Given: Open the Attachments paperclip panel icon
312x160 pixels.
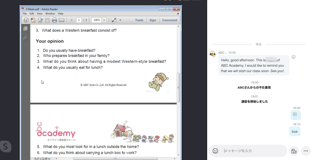Looking at the screenshot, I should click(x=25, y=37).
